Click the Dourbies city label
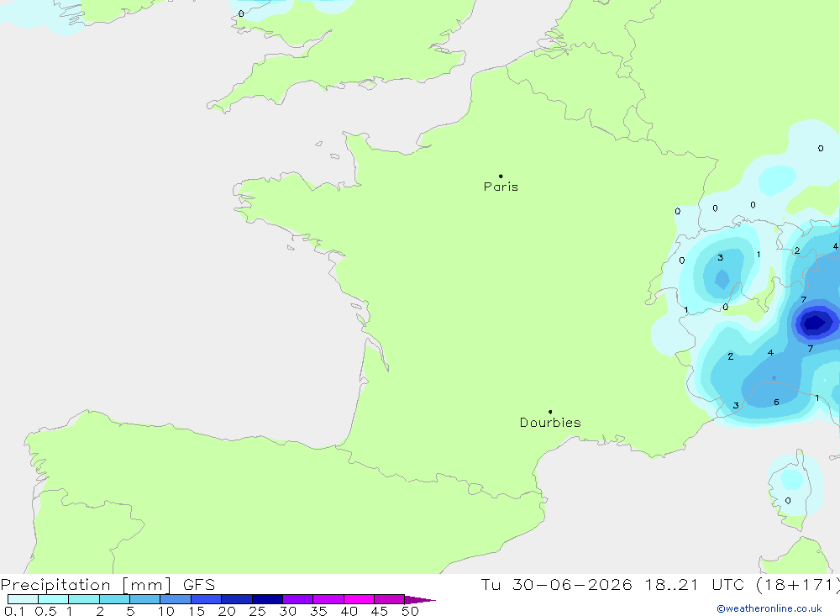The width and height of the screenshot is (840, 616). point(550,423)
